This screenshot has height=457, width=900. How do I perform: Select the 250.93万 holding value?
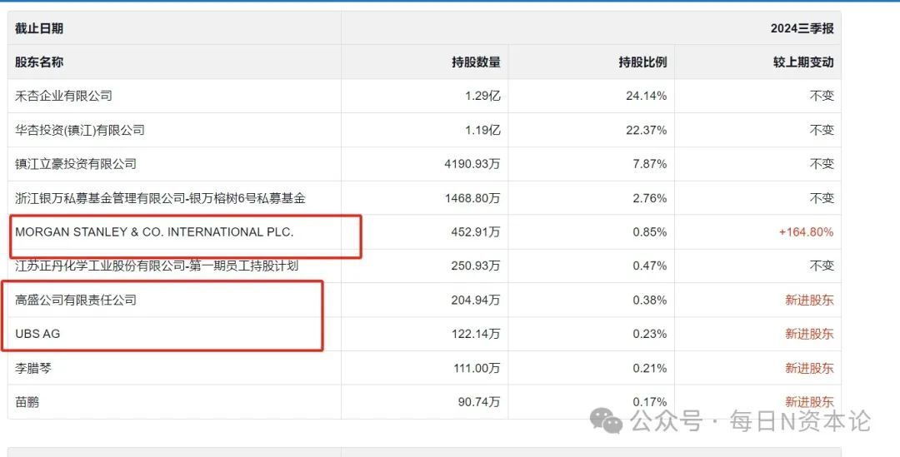click(x=476, y=266)
